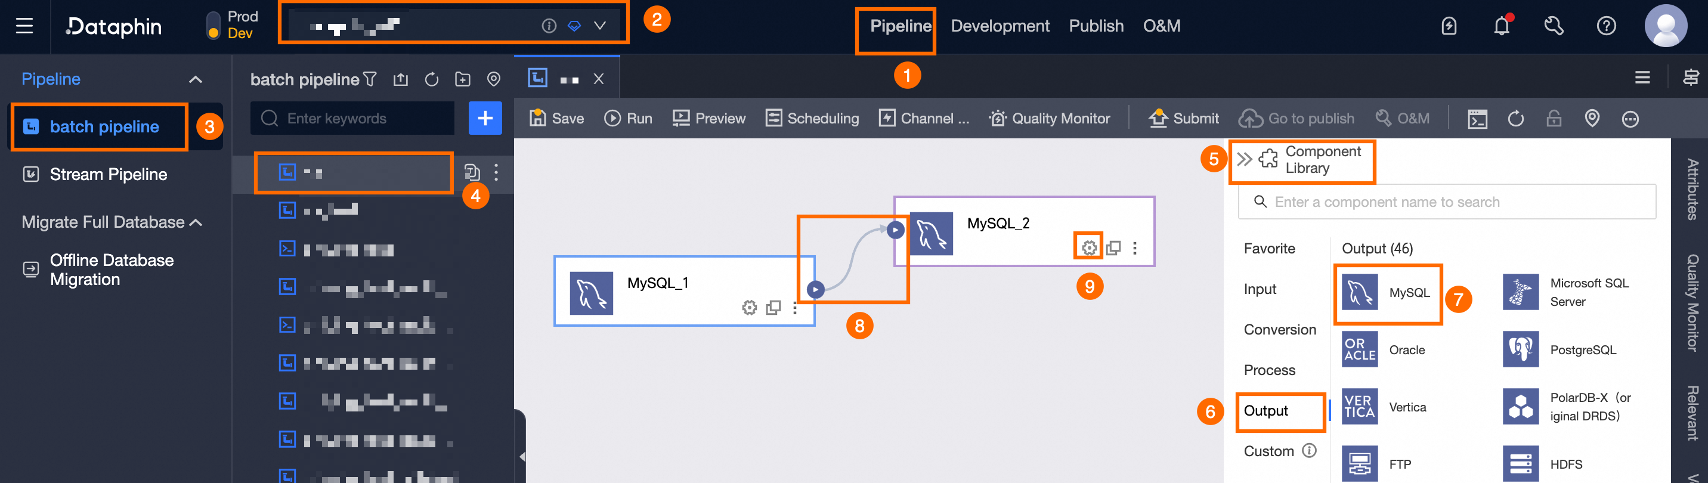Click Save in the toolbar
This screenshot has height=483, width=1708.
click(556, 118)
